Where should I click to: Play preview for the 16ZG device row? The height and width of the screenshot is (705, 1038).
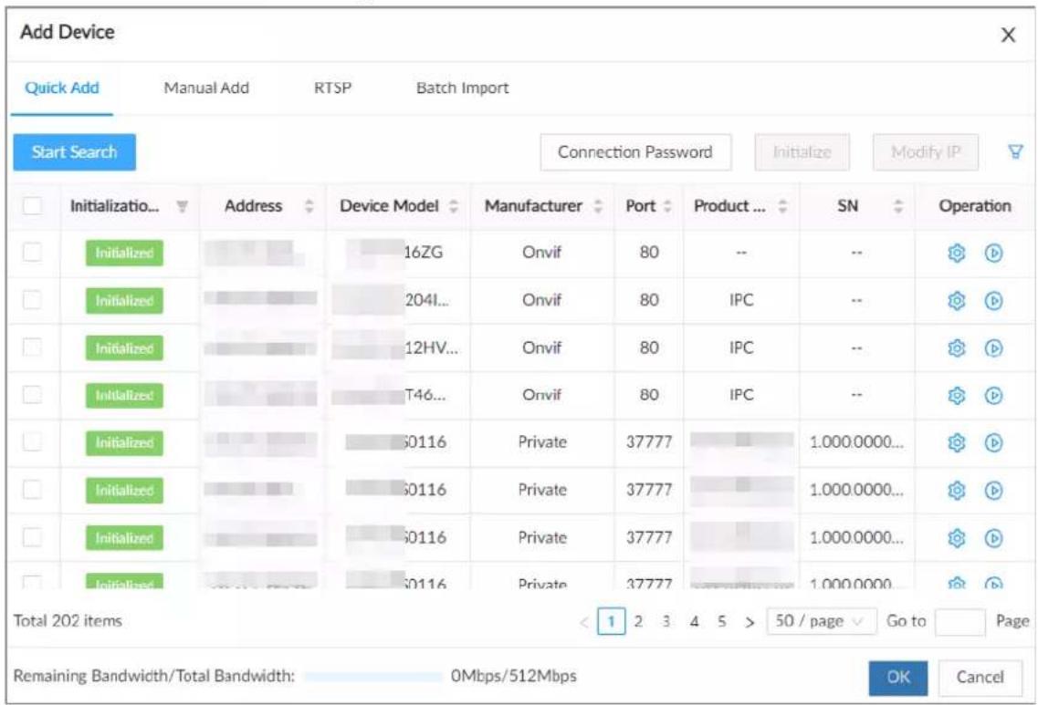click(993, 253)
